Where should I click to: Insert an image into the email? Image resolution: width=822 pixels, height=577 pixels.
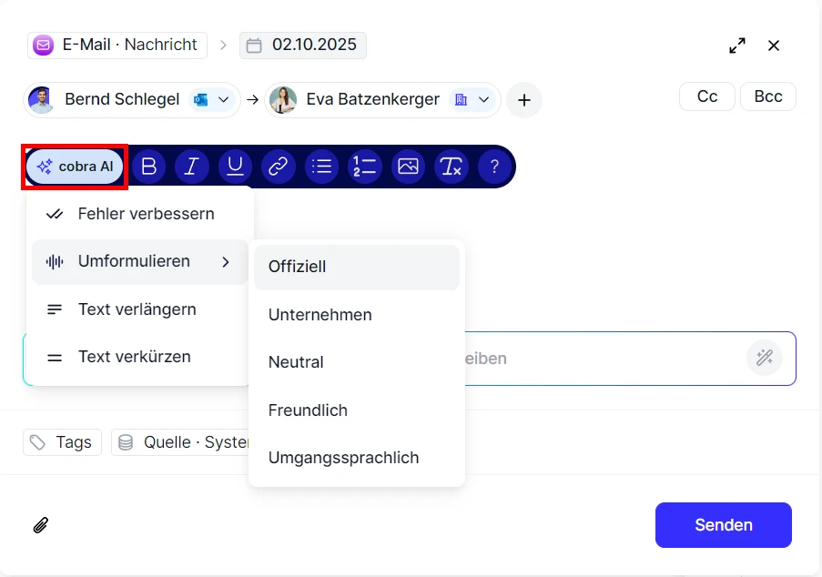tap(408, 167)
